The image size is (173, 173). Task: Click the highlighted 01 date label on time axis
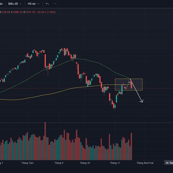click(169, 163)
